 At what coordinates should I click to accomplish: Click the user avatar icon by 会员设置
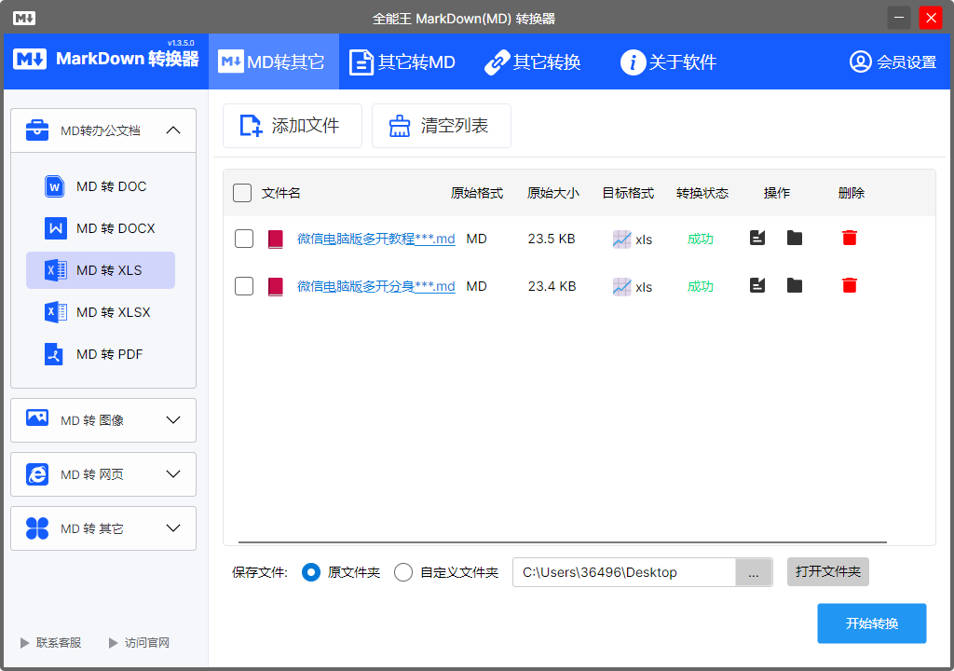(x=860, y=62)
